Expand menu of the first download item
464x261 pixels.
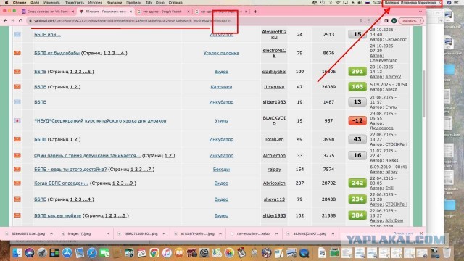pyautogui.click(x=51, y=233)
